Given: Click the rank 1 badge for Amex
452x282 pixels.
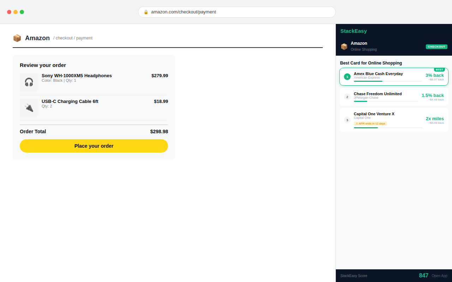Looking at the screenshot, I should pyautogui.click(x=347, y=77).
